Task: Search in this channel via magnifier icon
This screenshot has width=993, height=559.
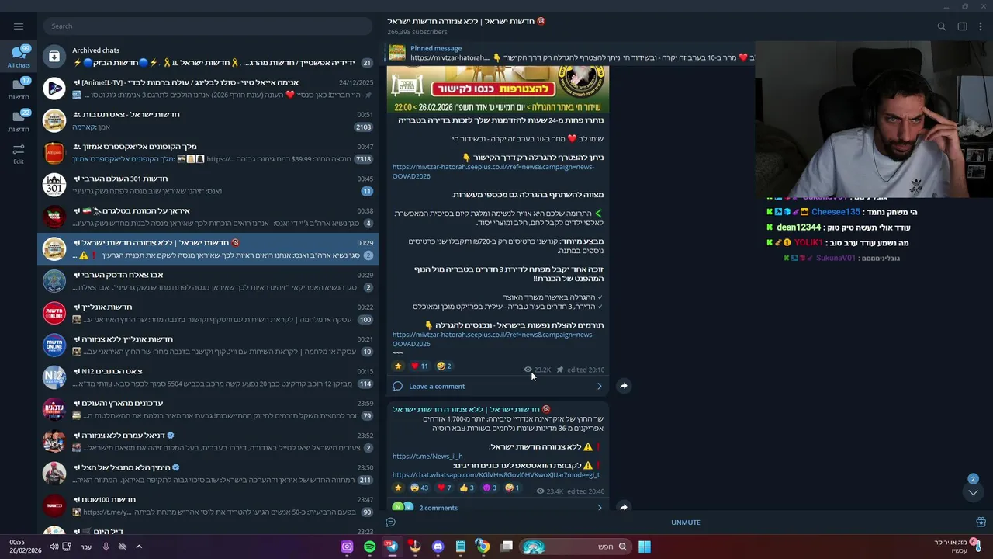Action: pyautogui.click(x=942, y=26)
